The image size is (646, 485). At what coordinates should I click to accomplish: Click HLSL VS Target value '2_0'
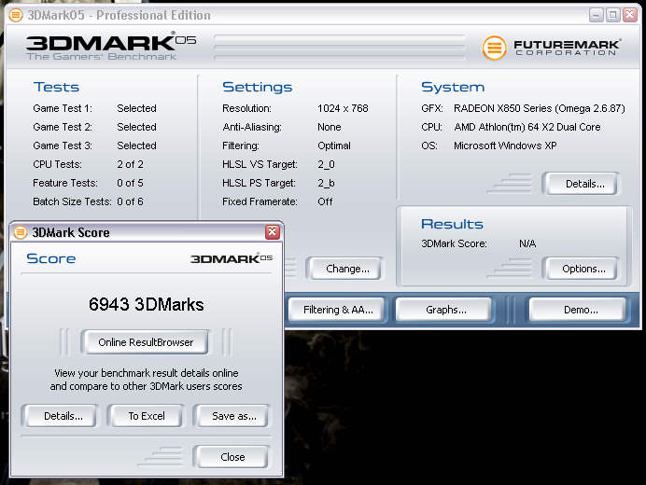coord(326,164)
